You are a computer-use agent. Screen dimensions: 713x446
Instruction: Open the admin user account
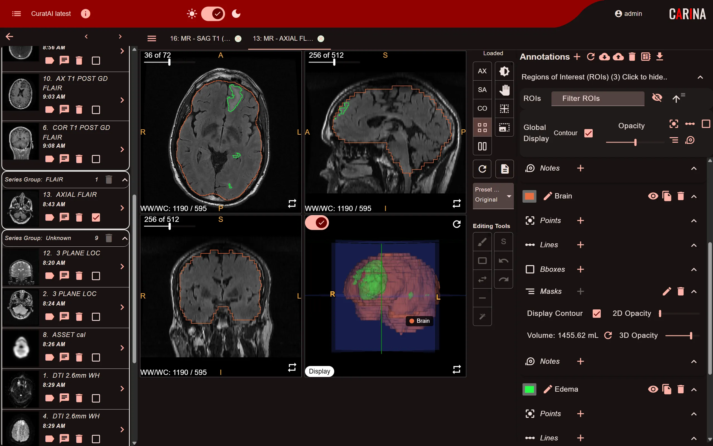(628, 14)
